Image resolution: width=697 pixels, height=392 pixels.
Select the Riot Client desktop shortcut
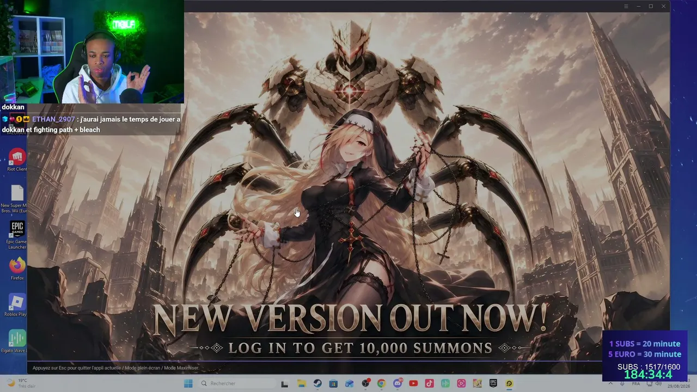click(17, 160)
